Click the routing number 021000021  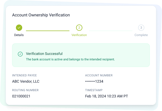[x=21, y=96]
